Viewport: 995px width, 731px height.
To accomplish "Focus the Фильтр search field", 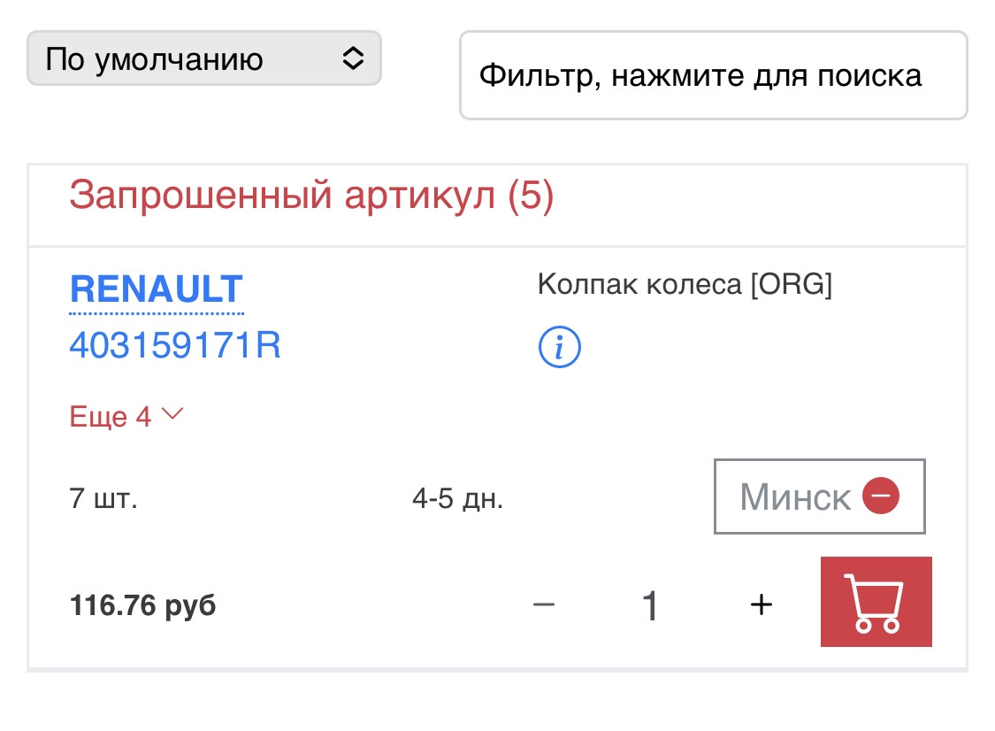I will point(713,75).
